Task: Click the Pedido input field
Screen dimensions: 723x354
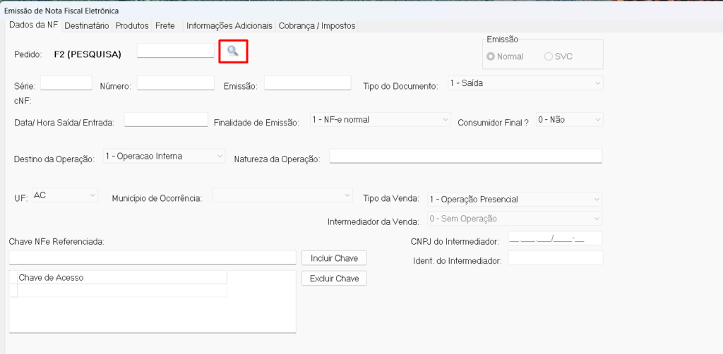Action: (175, 51)
